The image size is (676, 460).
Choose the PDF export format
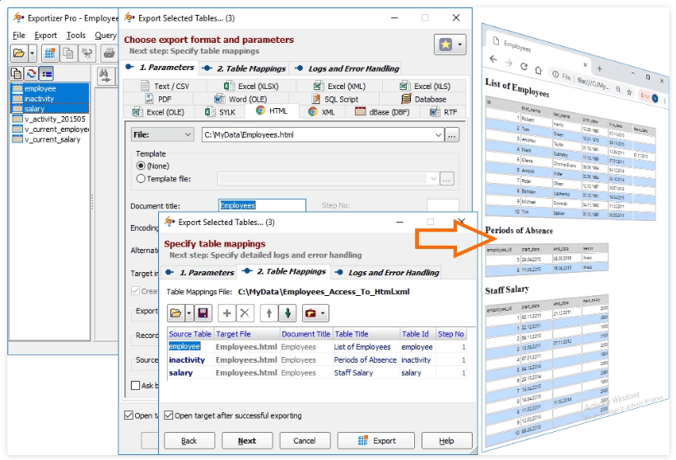(x=159, y=99)
